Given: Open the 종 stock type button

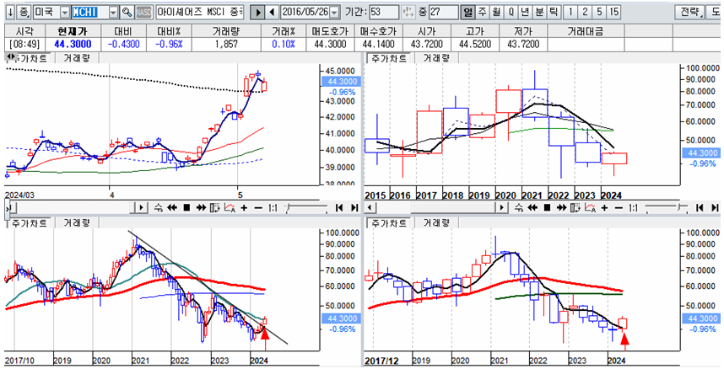Looking at the screenshot, I should click(x=23, y=12).
